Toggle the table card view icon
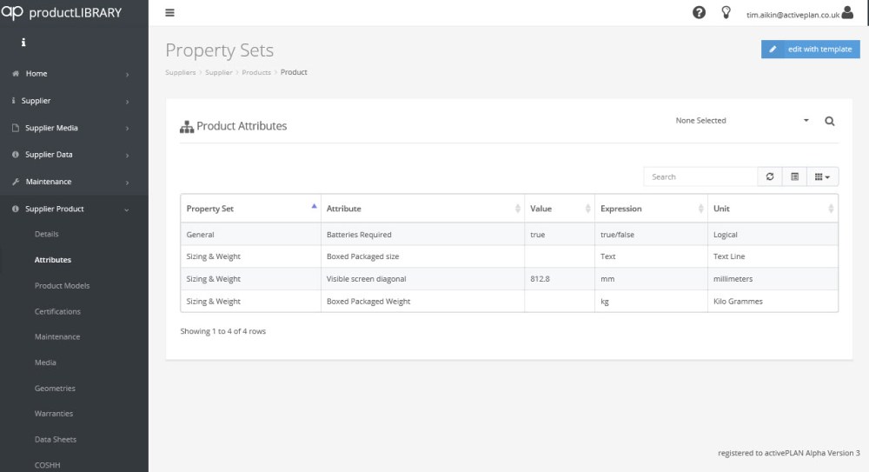This screenshot has height=472, width=869. 794,176
